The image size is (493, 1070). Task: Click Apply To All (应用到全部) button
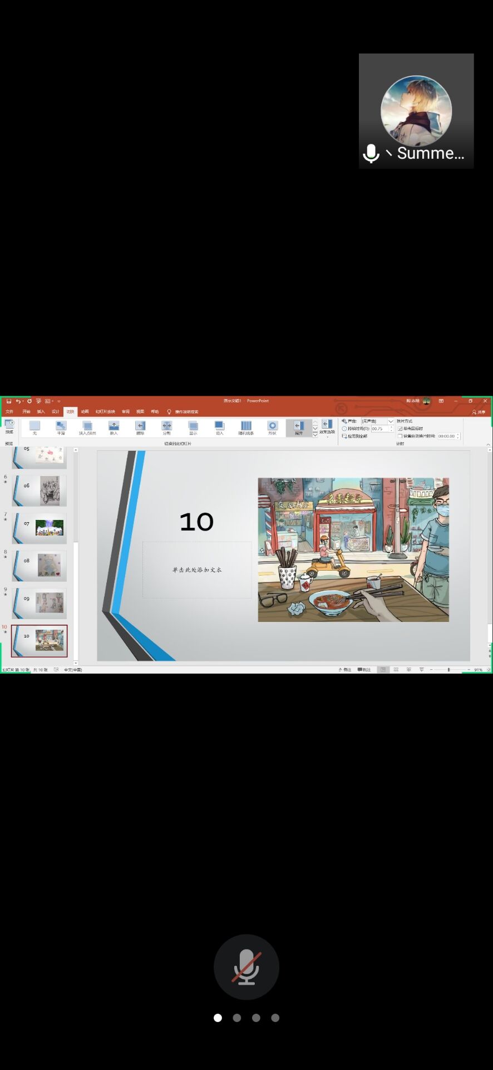click(355, 436)
